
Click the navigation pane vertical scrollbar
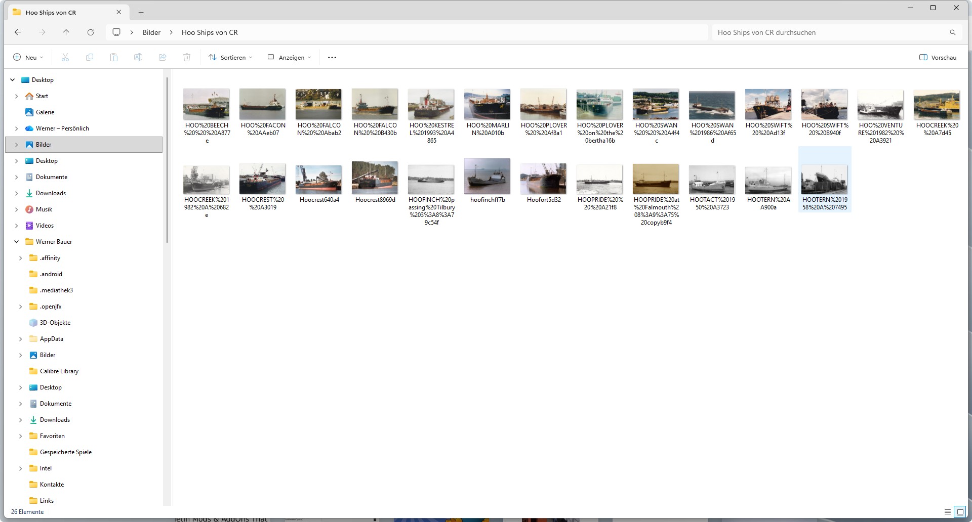pos(167,160)
